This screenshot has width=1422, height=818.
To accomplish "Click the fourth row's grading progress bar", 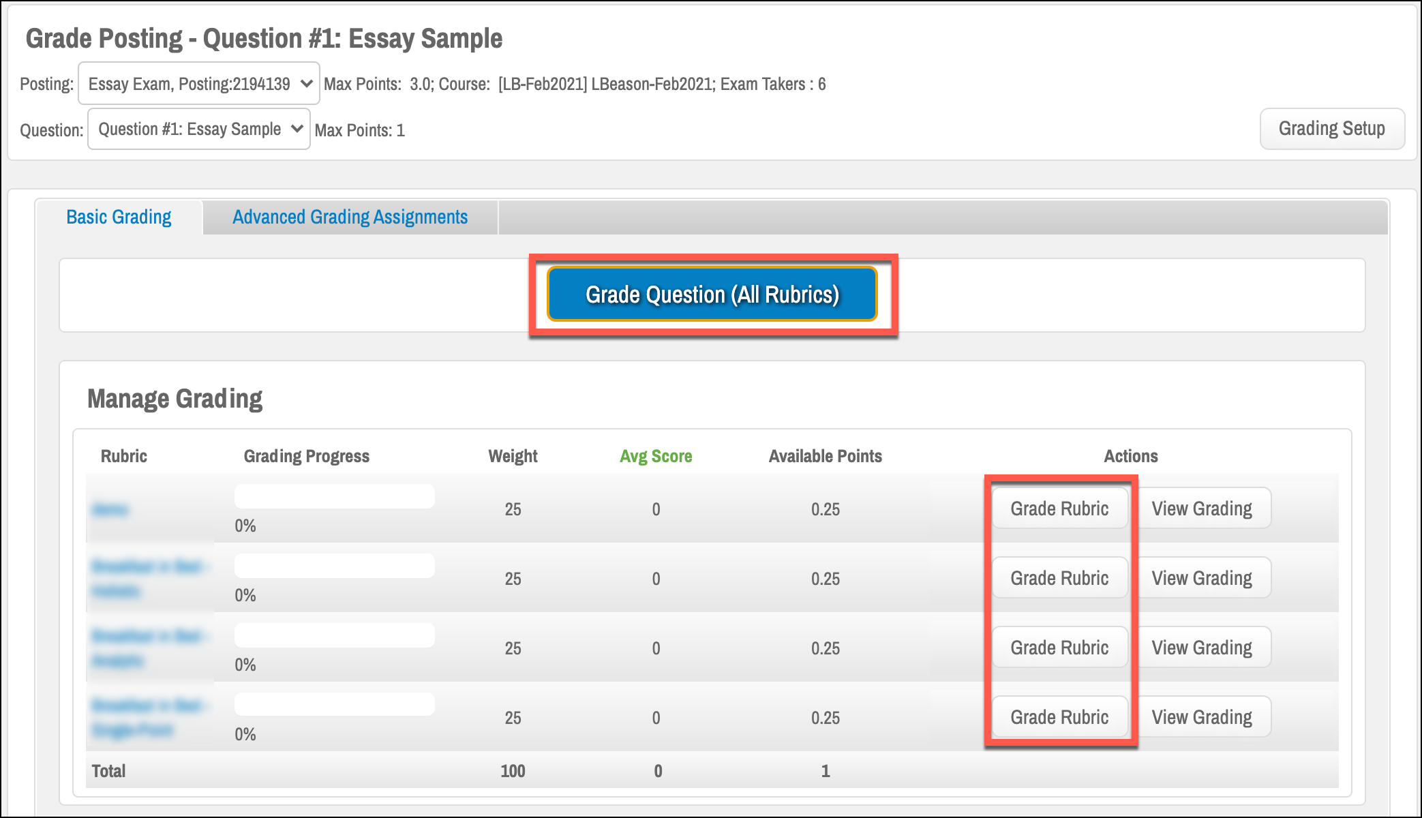I will tap(335, 704).
